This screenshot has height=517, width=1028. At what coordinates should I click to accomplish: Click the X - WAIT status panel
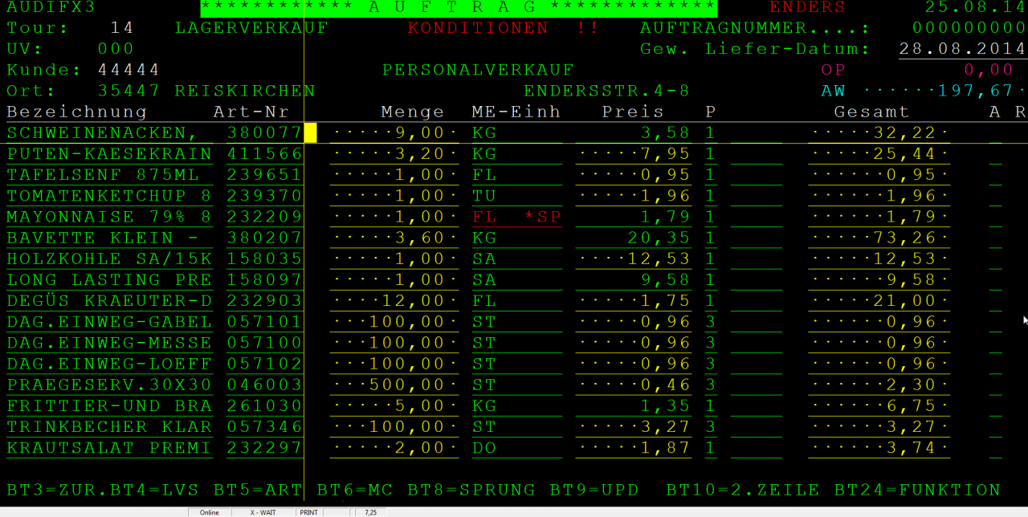point(263,512)
